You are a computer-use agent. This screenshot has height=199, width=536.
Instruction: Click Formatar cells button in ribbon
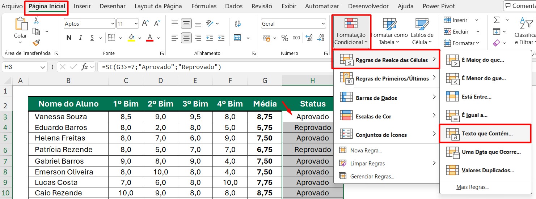461,43
